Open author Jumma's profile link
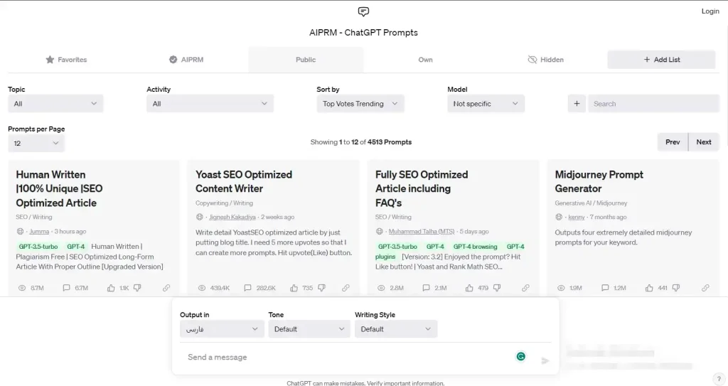 39,231
